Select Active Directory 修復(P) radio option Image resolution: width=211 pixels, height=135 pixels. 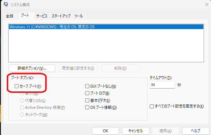(22, 107)
